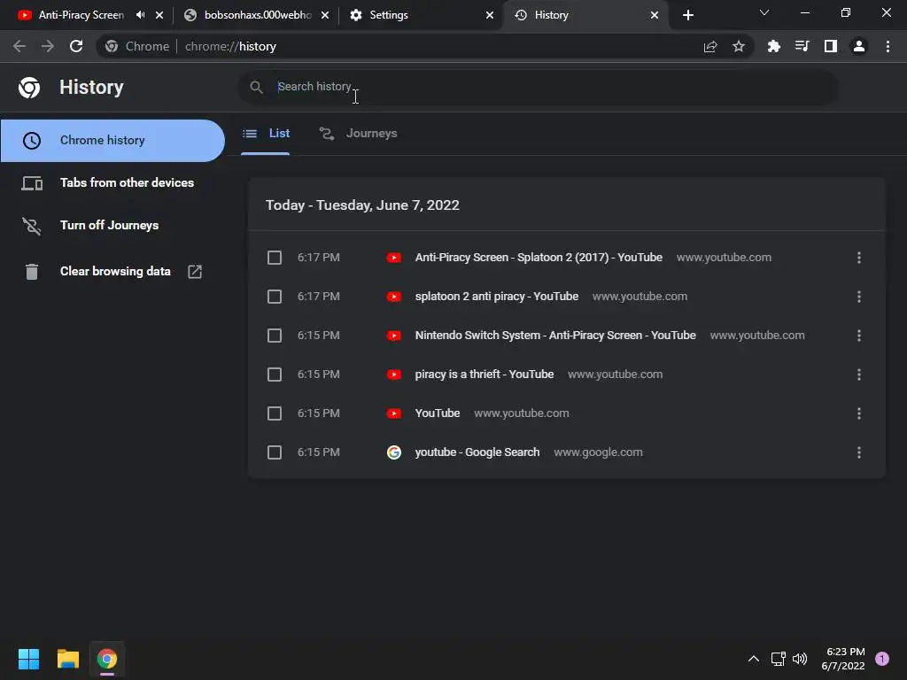The height and width of the screenshot is (680, 907).
Task: Close the History browser tab
Action: (x=655, y=15)
